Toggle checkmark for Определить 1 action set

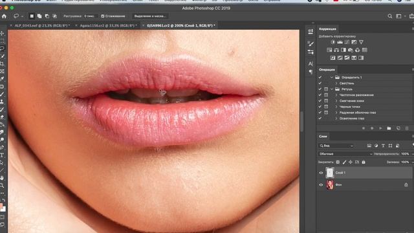(320, 78)
